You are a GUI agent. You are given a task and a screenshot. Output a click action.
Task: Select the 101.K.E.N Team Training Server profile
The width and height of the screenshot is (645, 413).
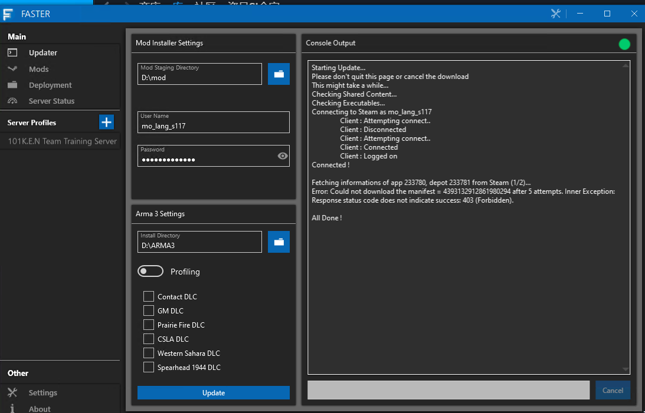[60, 141]
